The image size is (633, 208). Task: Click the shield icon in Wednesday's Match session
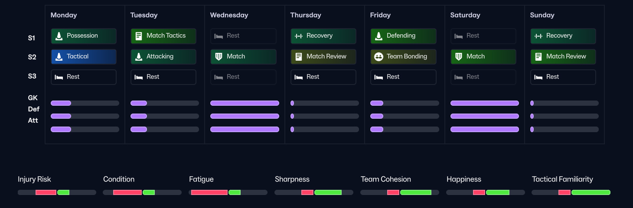pos(219,57)
